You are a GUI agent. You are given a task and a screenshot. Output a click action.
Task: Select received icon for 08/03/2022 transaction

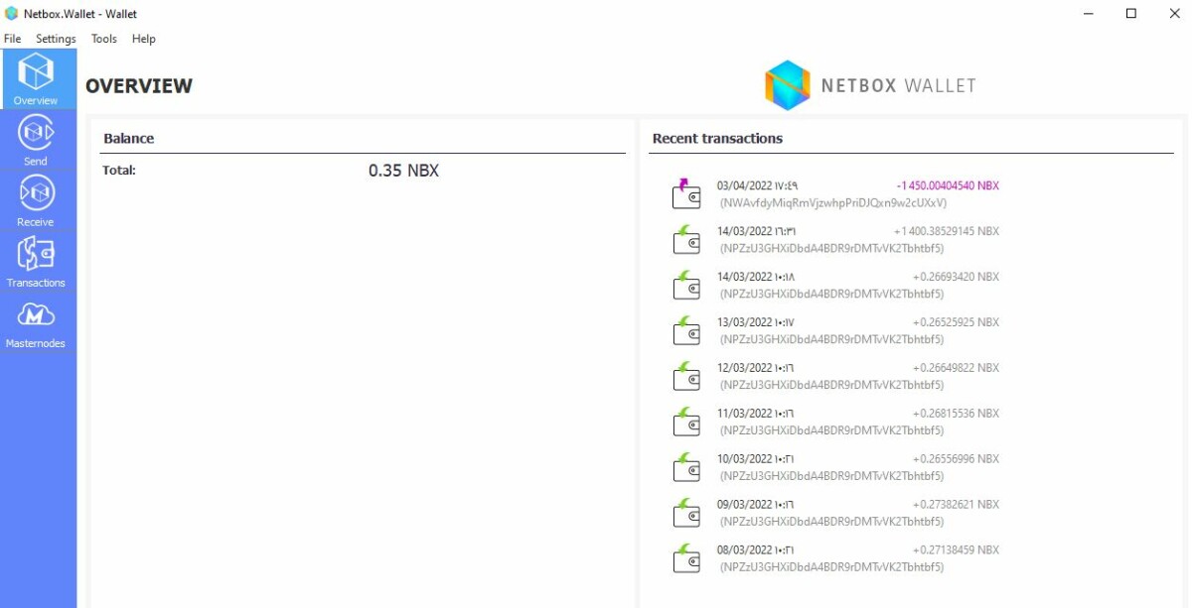pyautogui.click(x=686, y=558)
